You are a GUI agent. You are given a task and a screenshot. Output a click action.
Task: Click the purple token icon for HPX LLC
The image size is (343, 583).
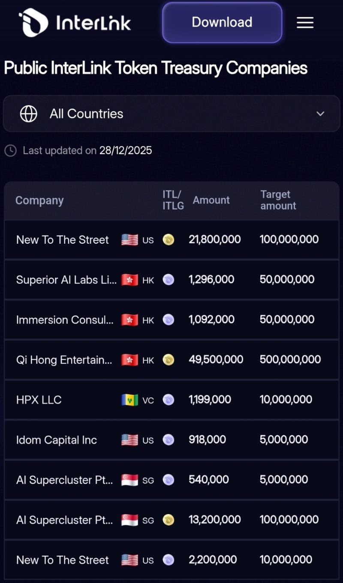168,400
